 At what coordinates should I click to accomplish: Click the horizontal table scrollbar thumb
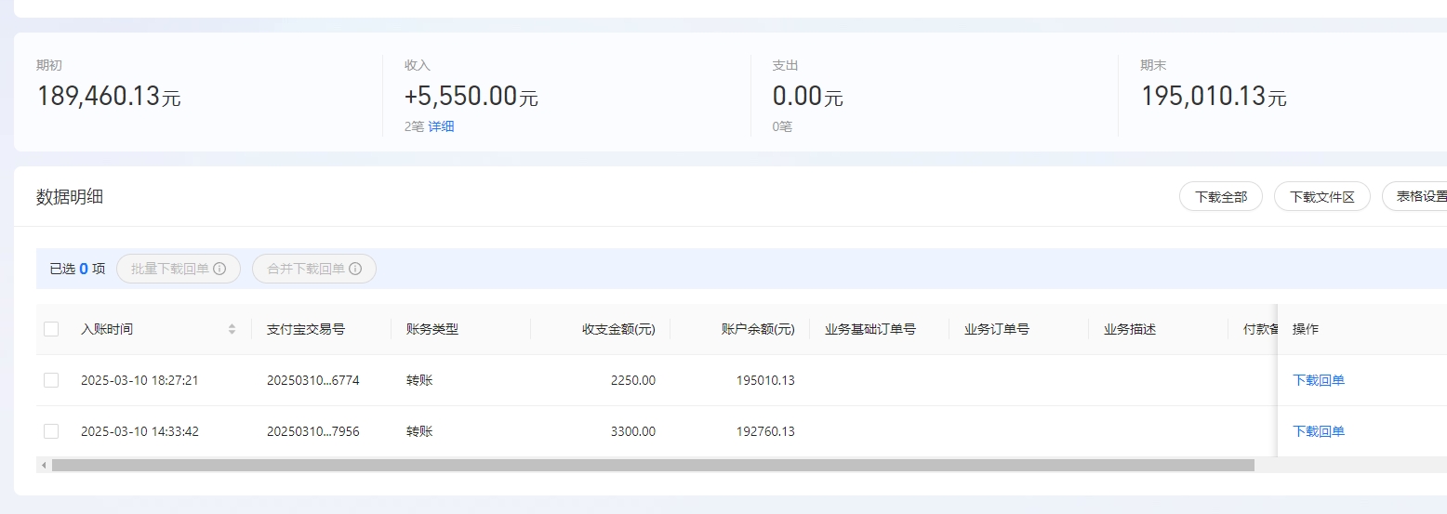tap(651, 465)
